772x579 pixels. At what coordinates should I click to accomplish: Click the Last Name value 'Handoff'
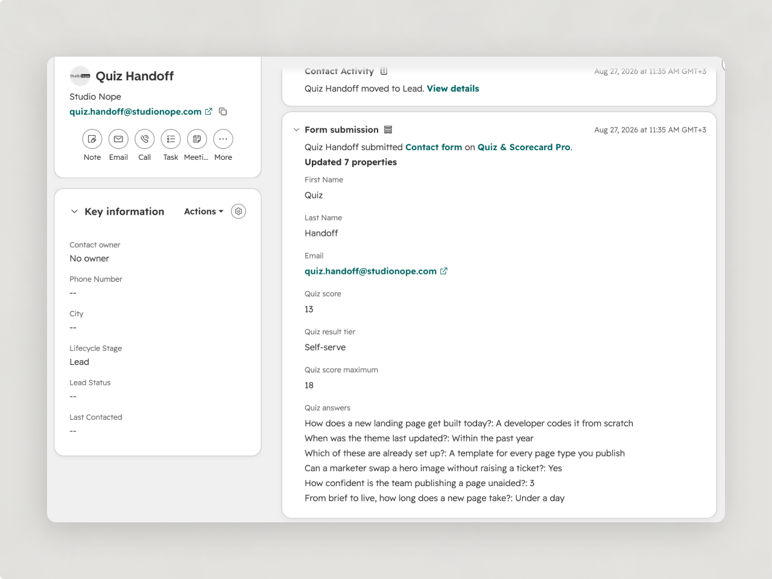(x=321, y=233)
